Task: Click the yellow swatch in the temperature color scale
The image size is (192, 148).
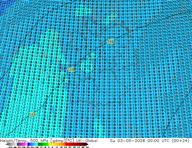Action: [x=49, y=144]
